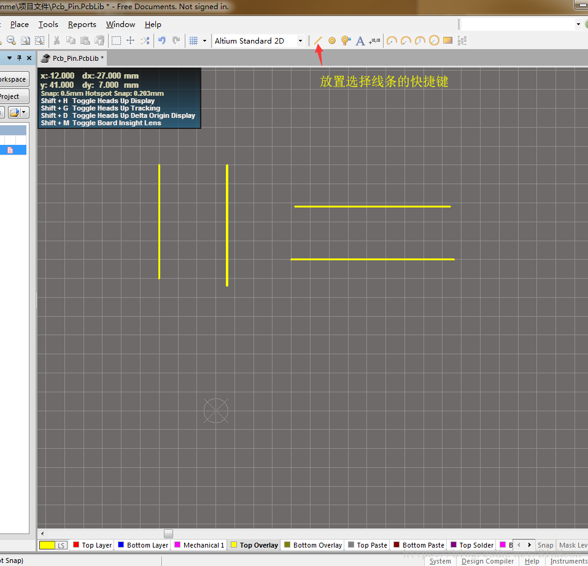Select the Place Line tool

[318, 41]
